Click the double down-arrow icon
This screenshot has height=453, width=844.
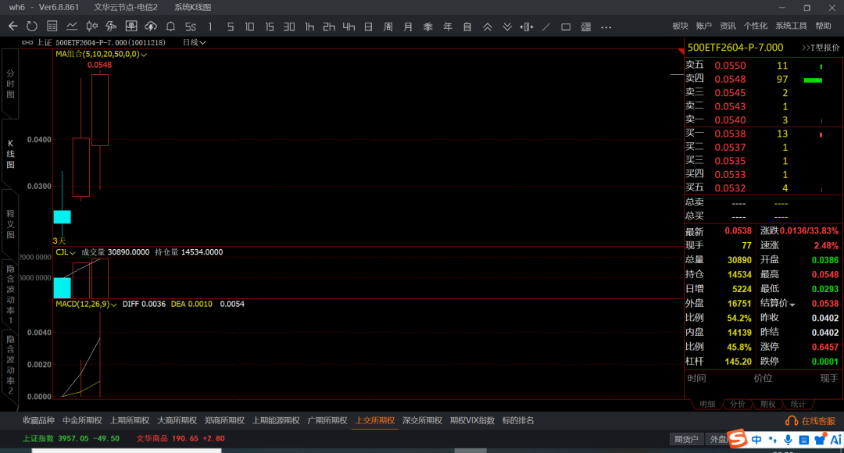507,27
